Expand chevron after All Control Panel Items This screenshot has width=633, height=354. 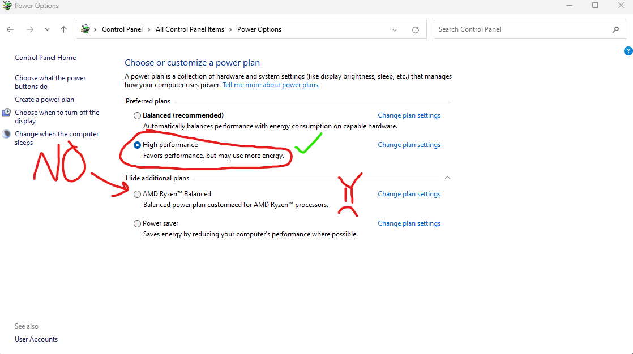230,30
